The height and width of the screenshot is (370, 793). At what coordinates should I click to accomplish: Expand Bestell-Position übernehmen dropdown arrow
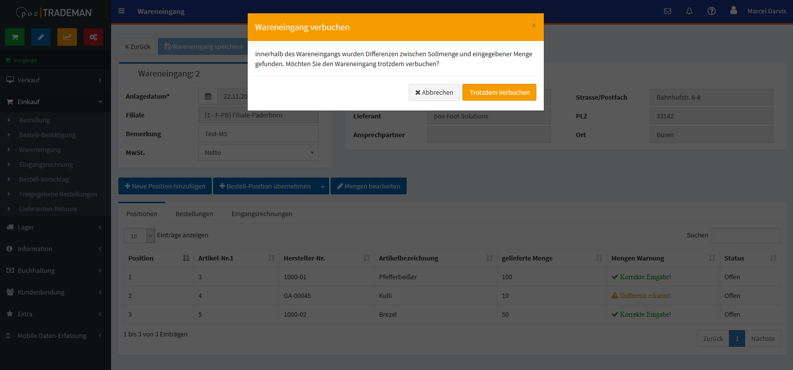pyautogui.click(x=323, y=186)
